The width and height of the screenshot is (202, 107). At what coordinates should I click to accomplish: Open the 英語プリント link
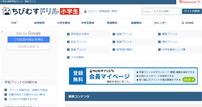(124, 42)
